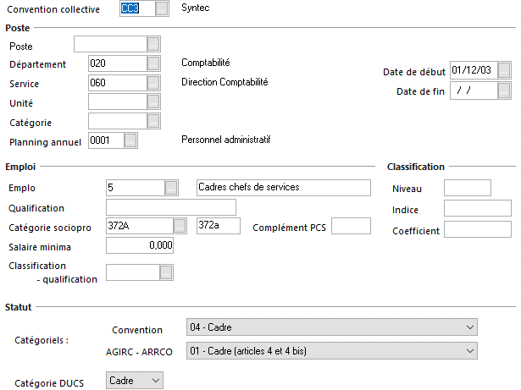Click the Coefficient input field
Viewport: 521px width, 390px height.
(478, 230)
